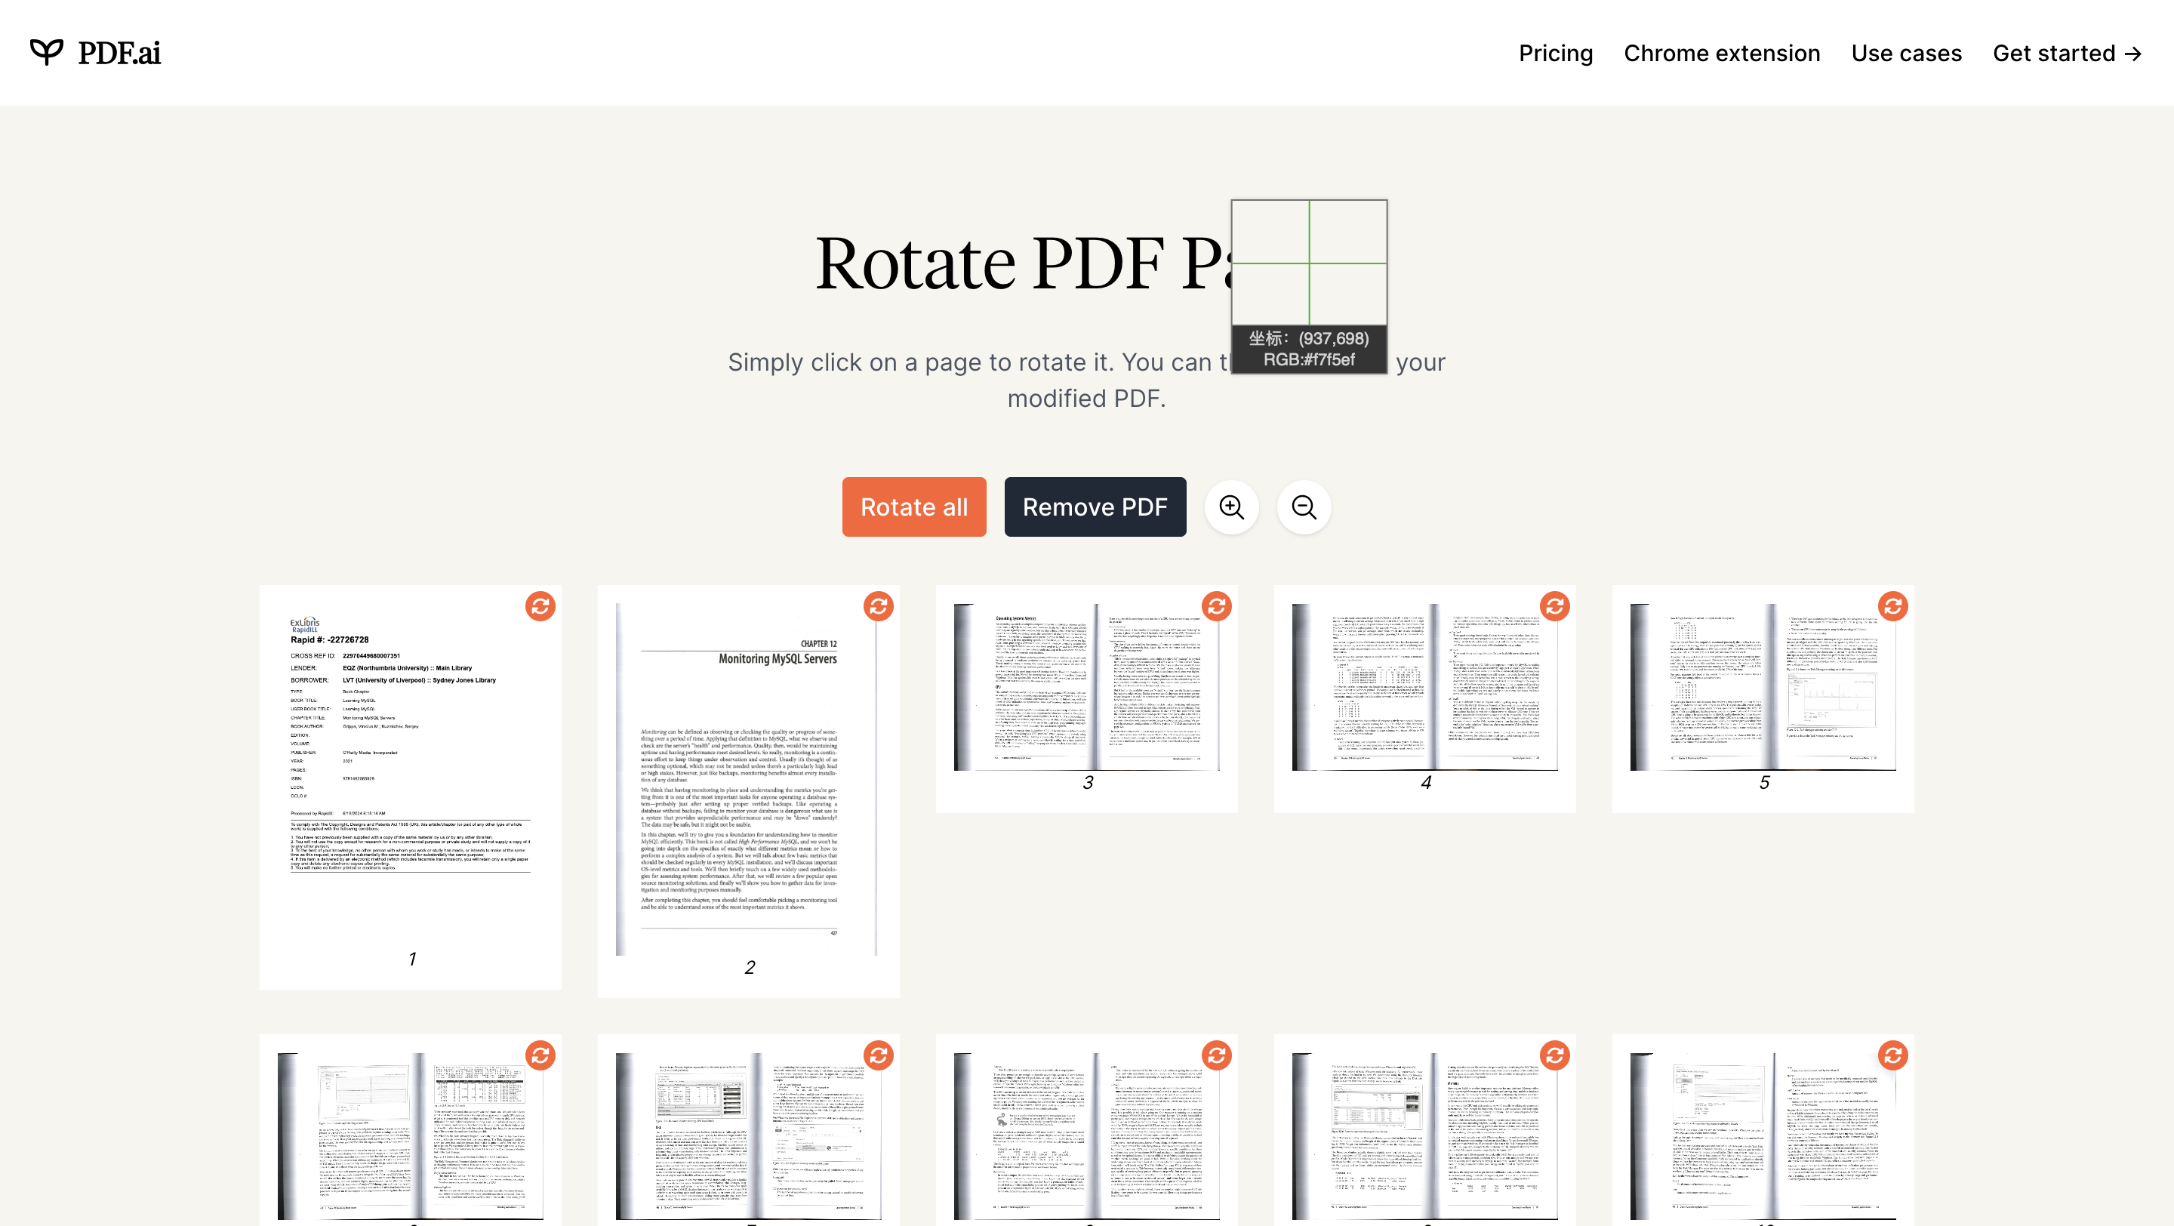Click the page 4 thumbnail
Viewport: 2174px width, 1226px height.
[1424, 688]
